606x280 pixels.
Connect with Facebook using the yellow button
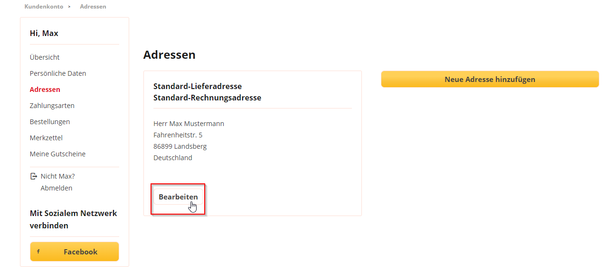point(75,252)
